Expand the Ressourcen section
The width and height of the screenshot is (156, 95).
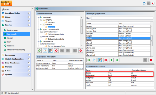click(29, 55)
